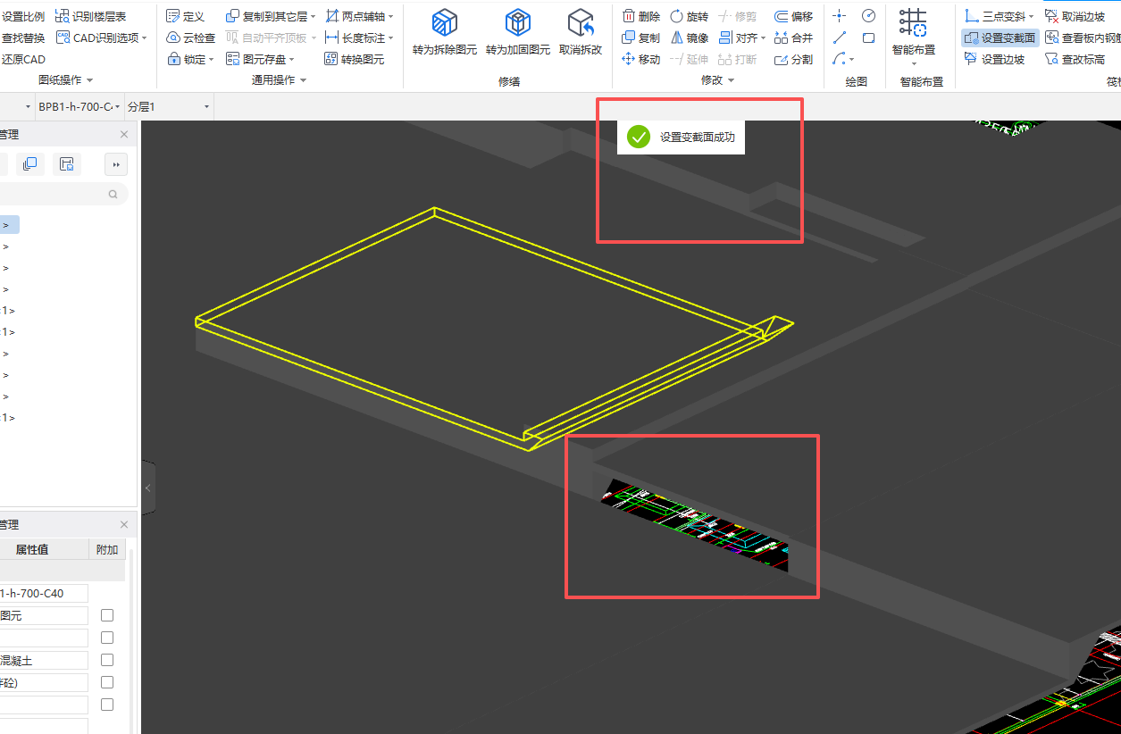1121x734 pixels.
Task: Click 设置比例 button
Action: (x=22, y=16)
